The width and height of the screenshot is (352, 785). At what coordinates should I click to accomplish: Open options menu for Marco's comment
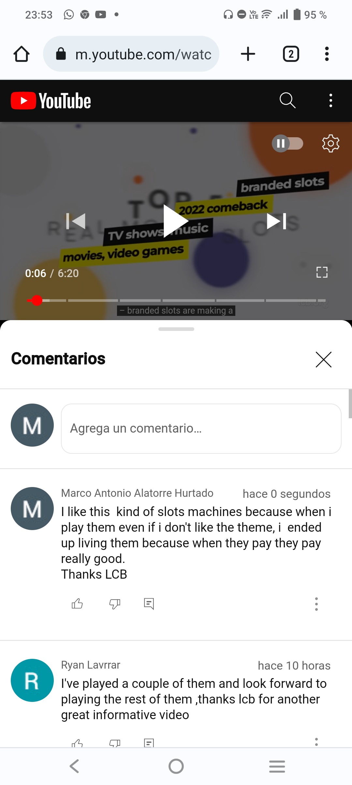316,604
